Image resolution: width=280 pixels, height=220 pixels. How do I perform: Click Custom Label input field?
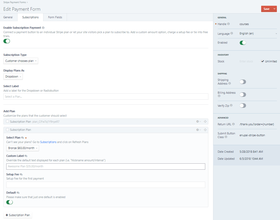click(x=106, y=166)
